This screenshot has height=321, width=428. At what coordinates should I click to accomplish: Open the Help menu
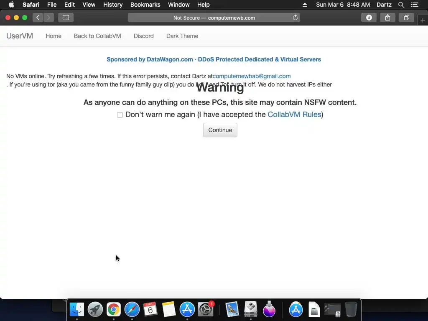204,5
